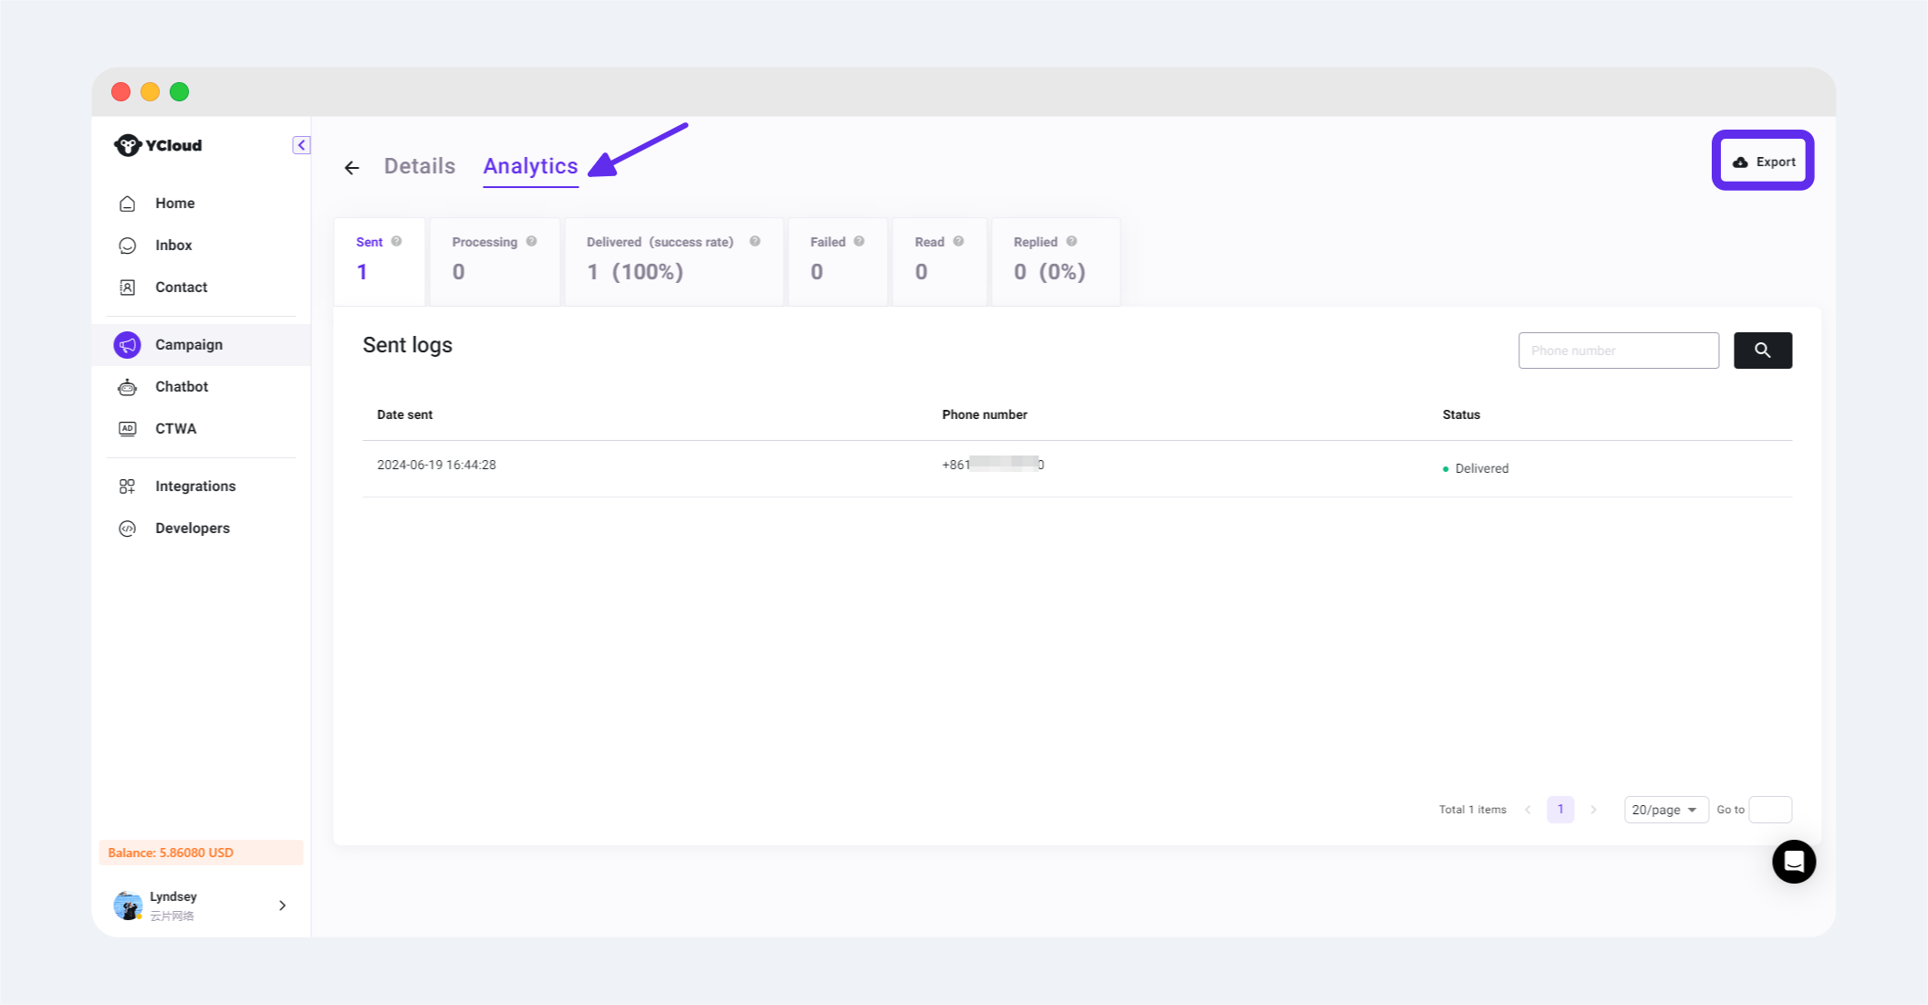Collapse the sidebar with chevron icon
The height and width of the screenshot is (1005, 1928).
301,145
